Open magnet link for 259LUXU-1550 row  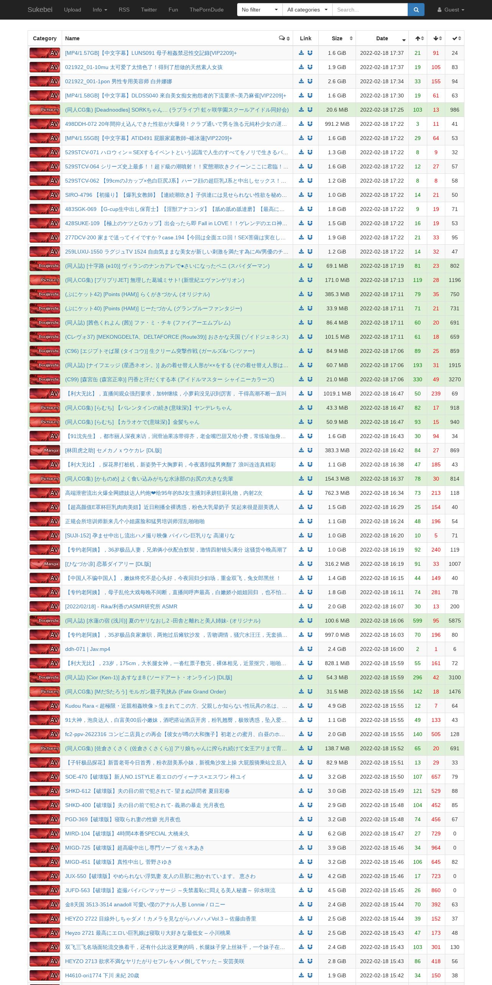[310, 252]
